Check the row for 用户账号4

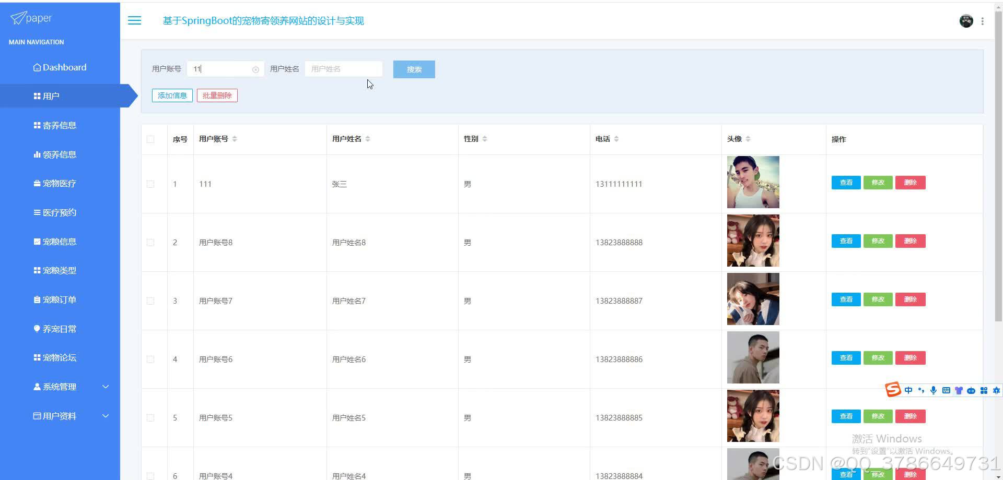(x=150, y=476)
